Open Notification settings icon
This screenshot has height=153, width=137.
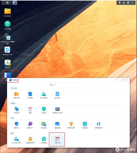tap(58, 125)
